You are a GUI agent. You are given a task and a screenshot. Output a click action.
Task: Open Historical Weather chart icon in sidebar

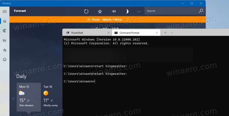5,40
